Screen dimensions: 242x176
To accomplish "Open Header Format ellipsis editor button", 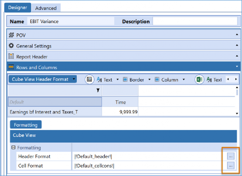I will point(231,156).
